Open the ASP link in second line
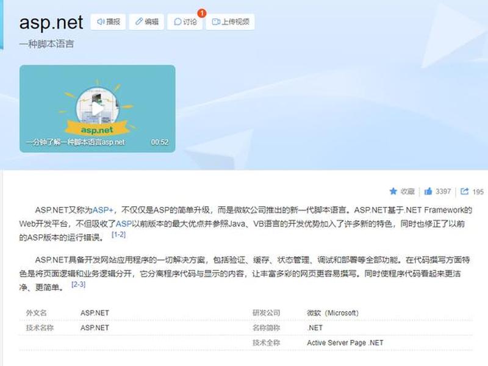Viewport: 488px width, 366px height. (124, 224)
